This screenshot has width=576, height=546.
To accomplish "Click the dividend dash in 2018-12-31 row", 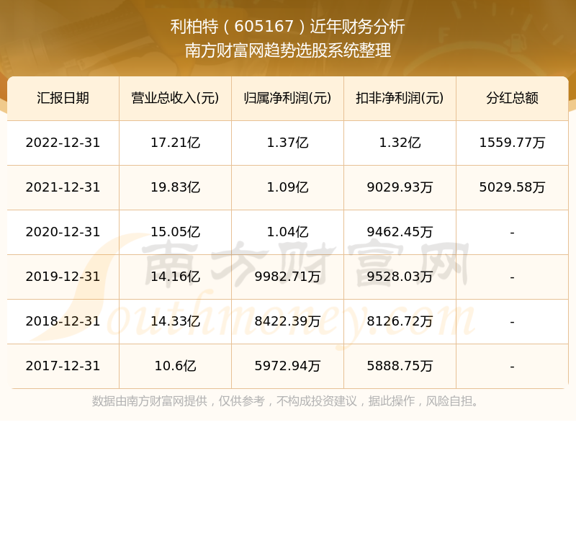I will pyautogui.click(x=512, y=322).
